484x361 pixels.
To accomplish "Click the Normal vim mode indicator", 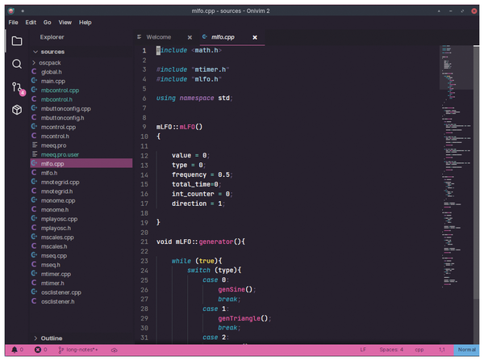I will [x=466, y=350].
